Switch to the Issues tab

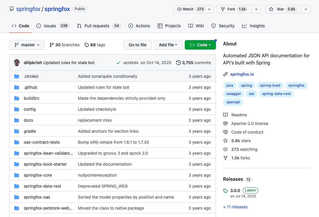[53, 26]
